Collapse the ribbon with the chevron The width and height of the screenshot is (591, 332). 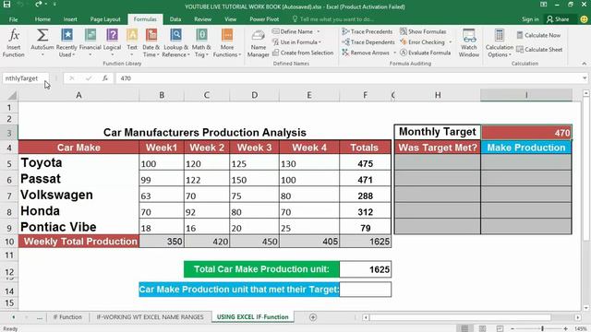pyautogui.click(x=584, y=64)
